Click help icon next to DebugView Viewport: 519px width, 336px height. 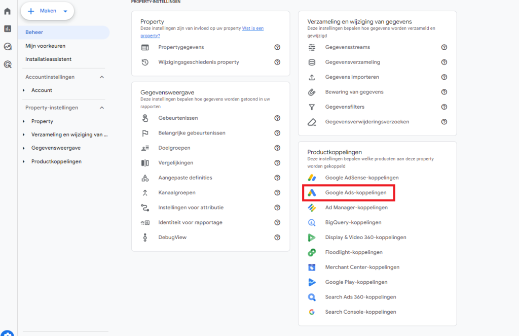[x=277, y=238]
